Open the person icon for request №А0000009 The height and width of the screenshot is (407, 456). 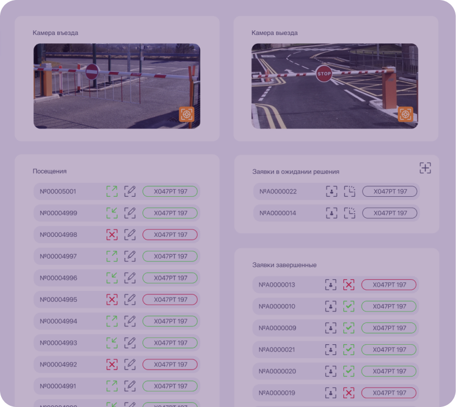click(x=330, y=328)
